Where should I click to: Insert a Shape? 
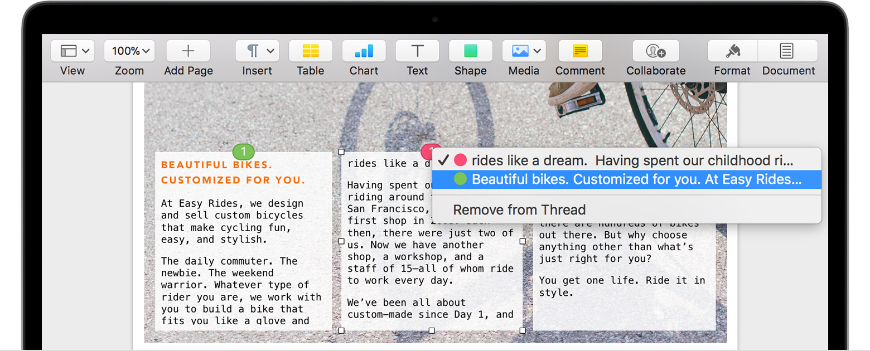pos(470,51)
